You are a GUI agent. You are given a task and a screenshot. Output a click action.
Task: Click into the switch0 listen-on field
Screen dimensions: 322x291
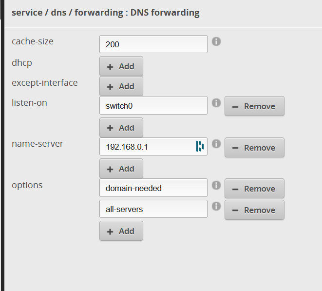click(x=153, y=105)
